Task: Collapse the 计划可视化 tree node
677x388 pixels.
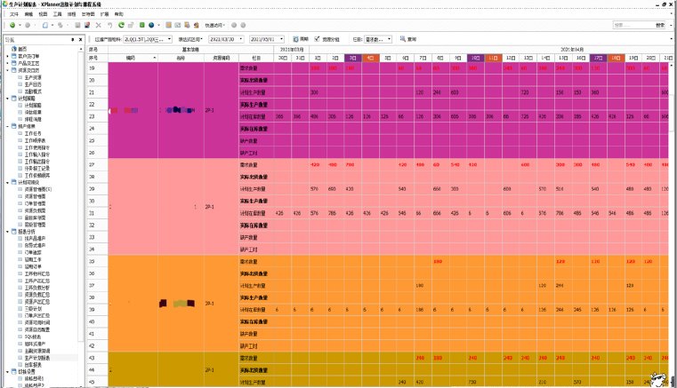Action: click(x=7, y=182)
